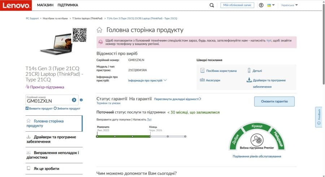Click the Деталі document icon
Image resolution: width=325 pixels, height=177 pixels.
coord(249,70)
